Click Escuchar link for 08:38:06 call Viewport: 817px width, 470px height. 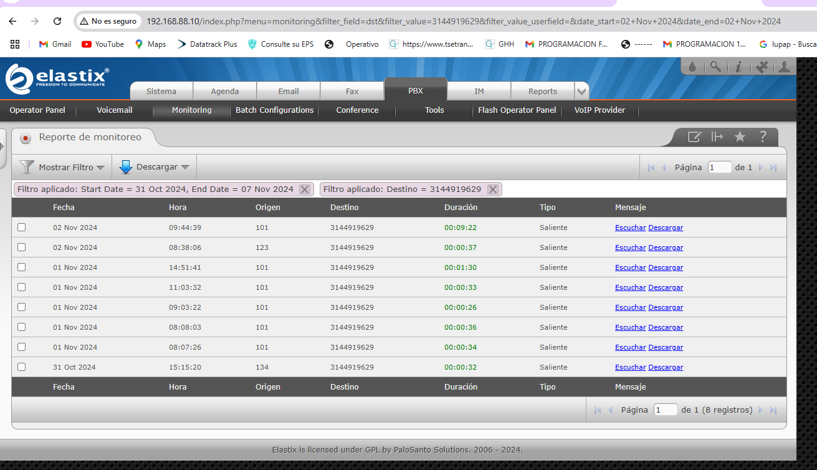tap(630, 247)
